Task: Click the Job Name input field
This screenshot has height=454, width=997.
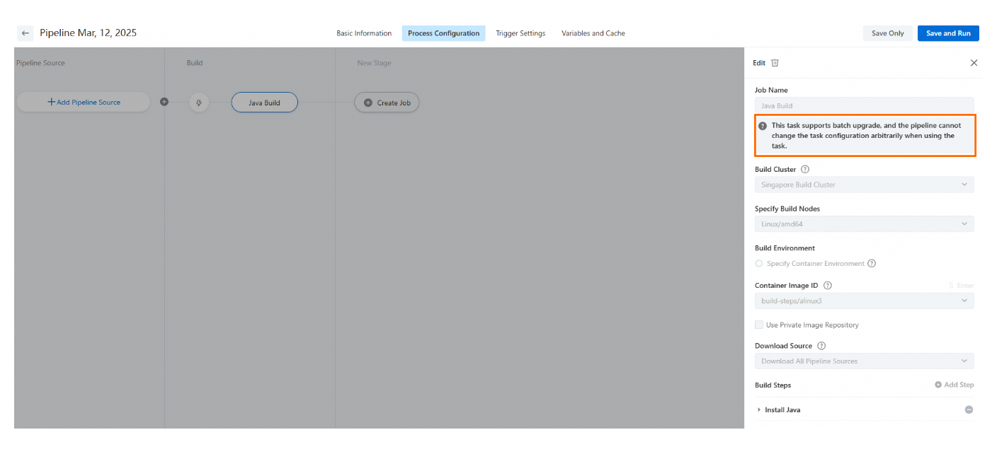Action: (x=865, y=105)
